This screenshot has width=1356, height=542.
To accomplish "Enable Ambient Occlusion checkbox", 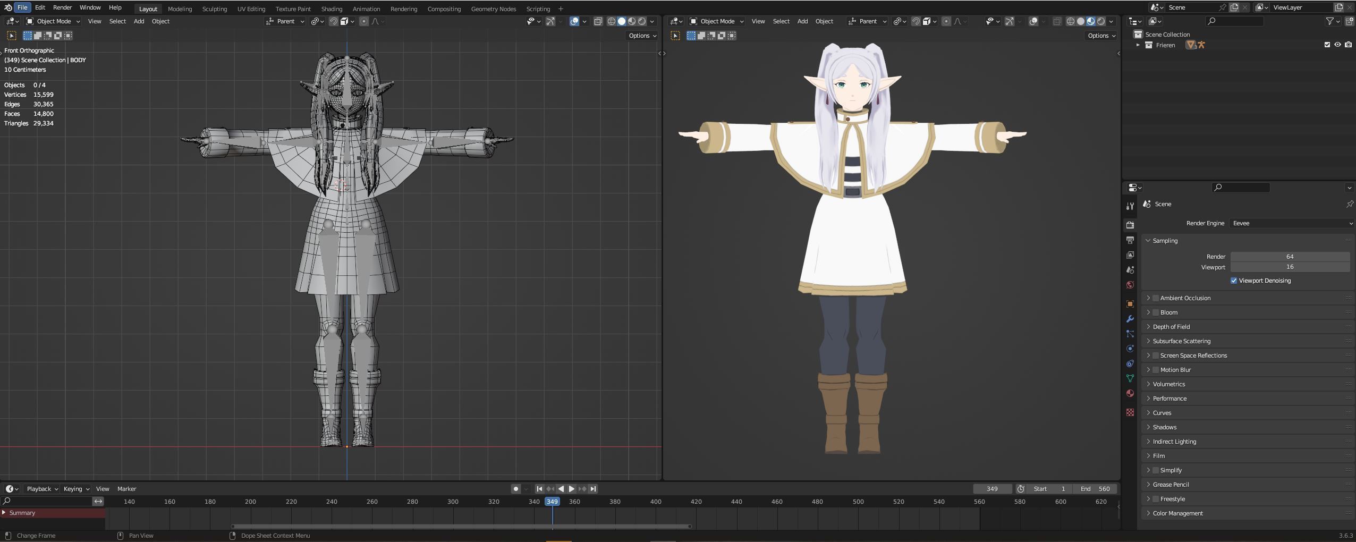I will point(1156,298).
